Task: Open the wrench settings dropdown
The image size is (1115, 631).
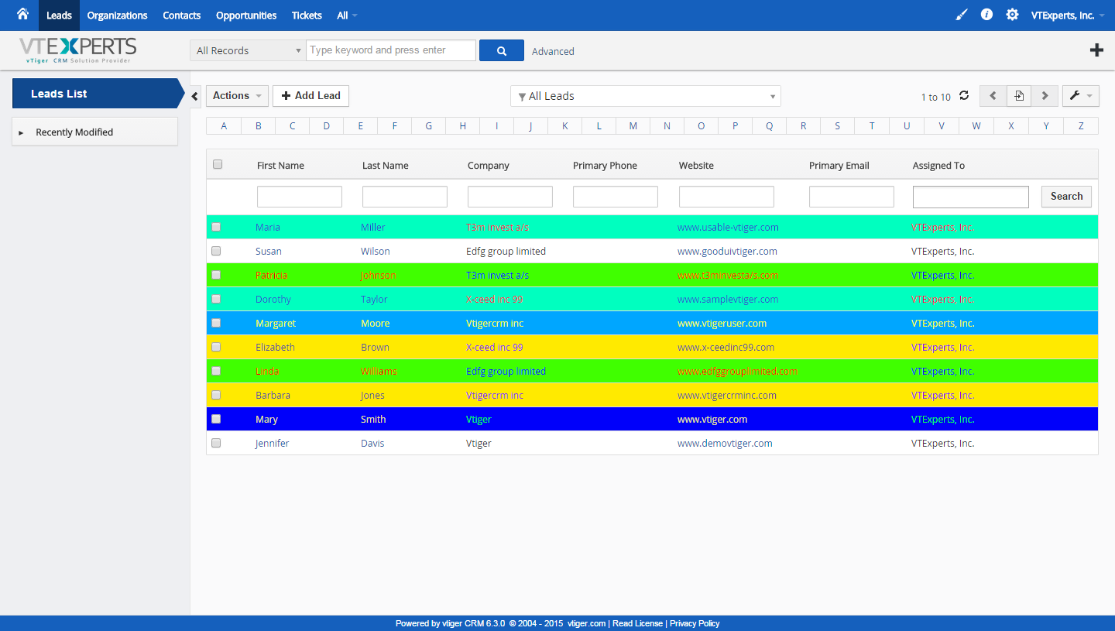Action: tap(1080, 96)
